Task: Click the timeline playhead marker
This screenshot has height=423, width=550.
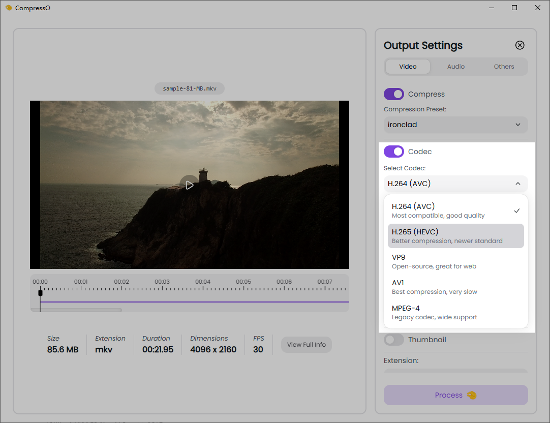Action: [x=40, y=293]
